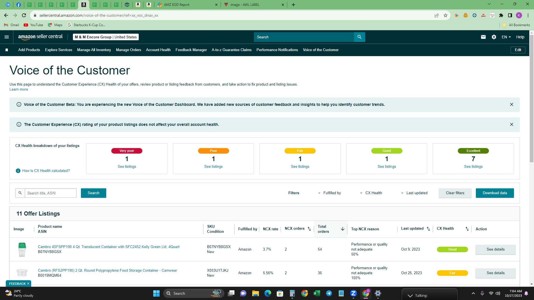
Task: Sort by NCX orders arrows
Action: point(309,229)
